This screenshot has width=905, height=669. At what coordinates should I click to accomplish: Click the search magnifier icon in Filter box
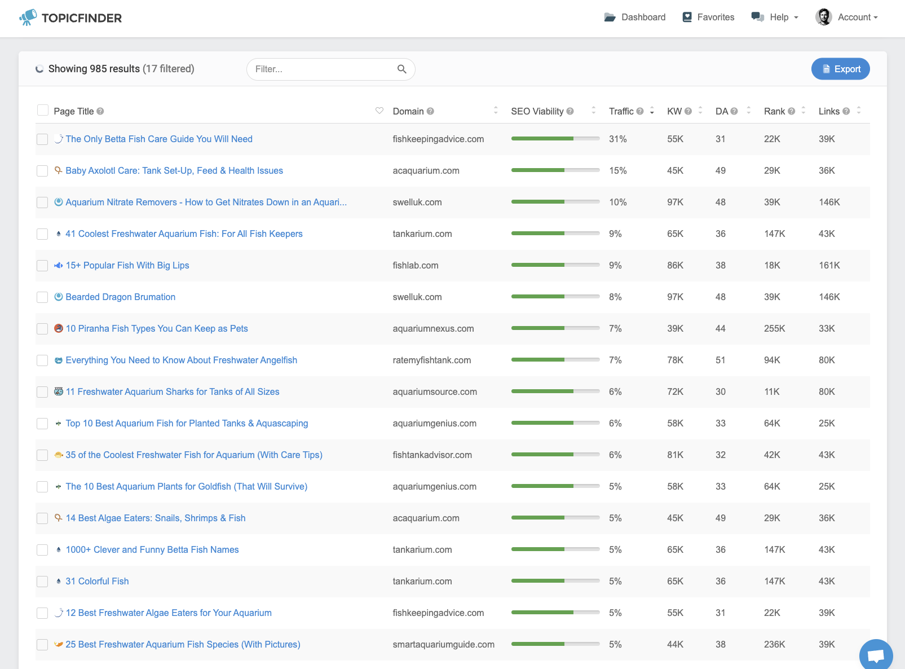pos(402,69)
